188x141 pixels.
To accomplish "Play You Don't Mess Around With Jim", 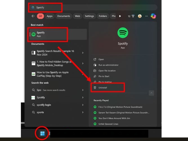I will (x=114, y=118).
